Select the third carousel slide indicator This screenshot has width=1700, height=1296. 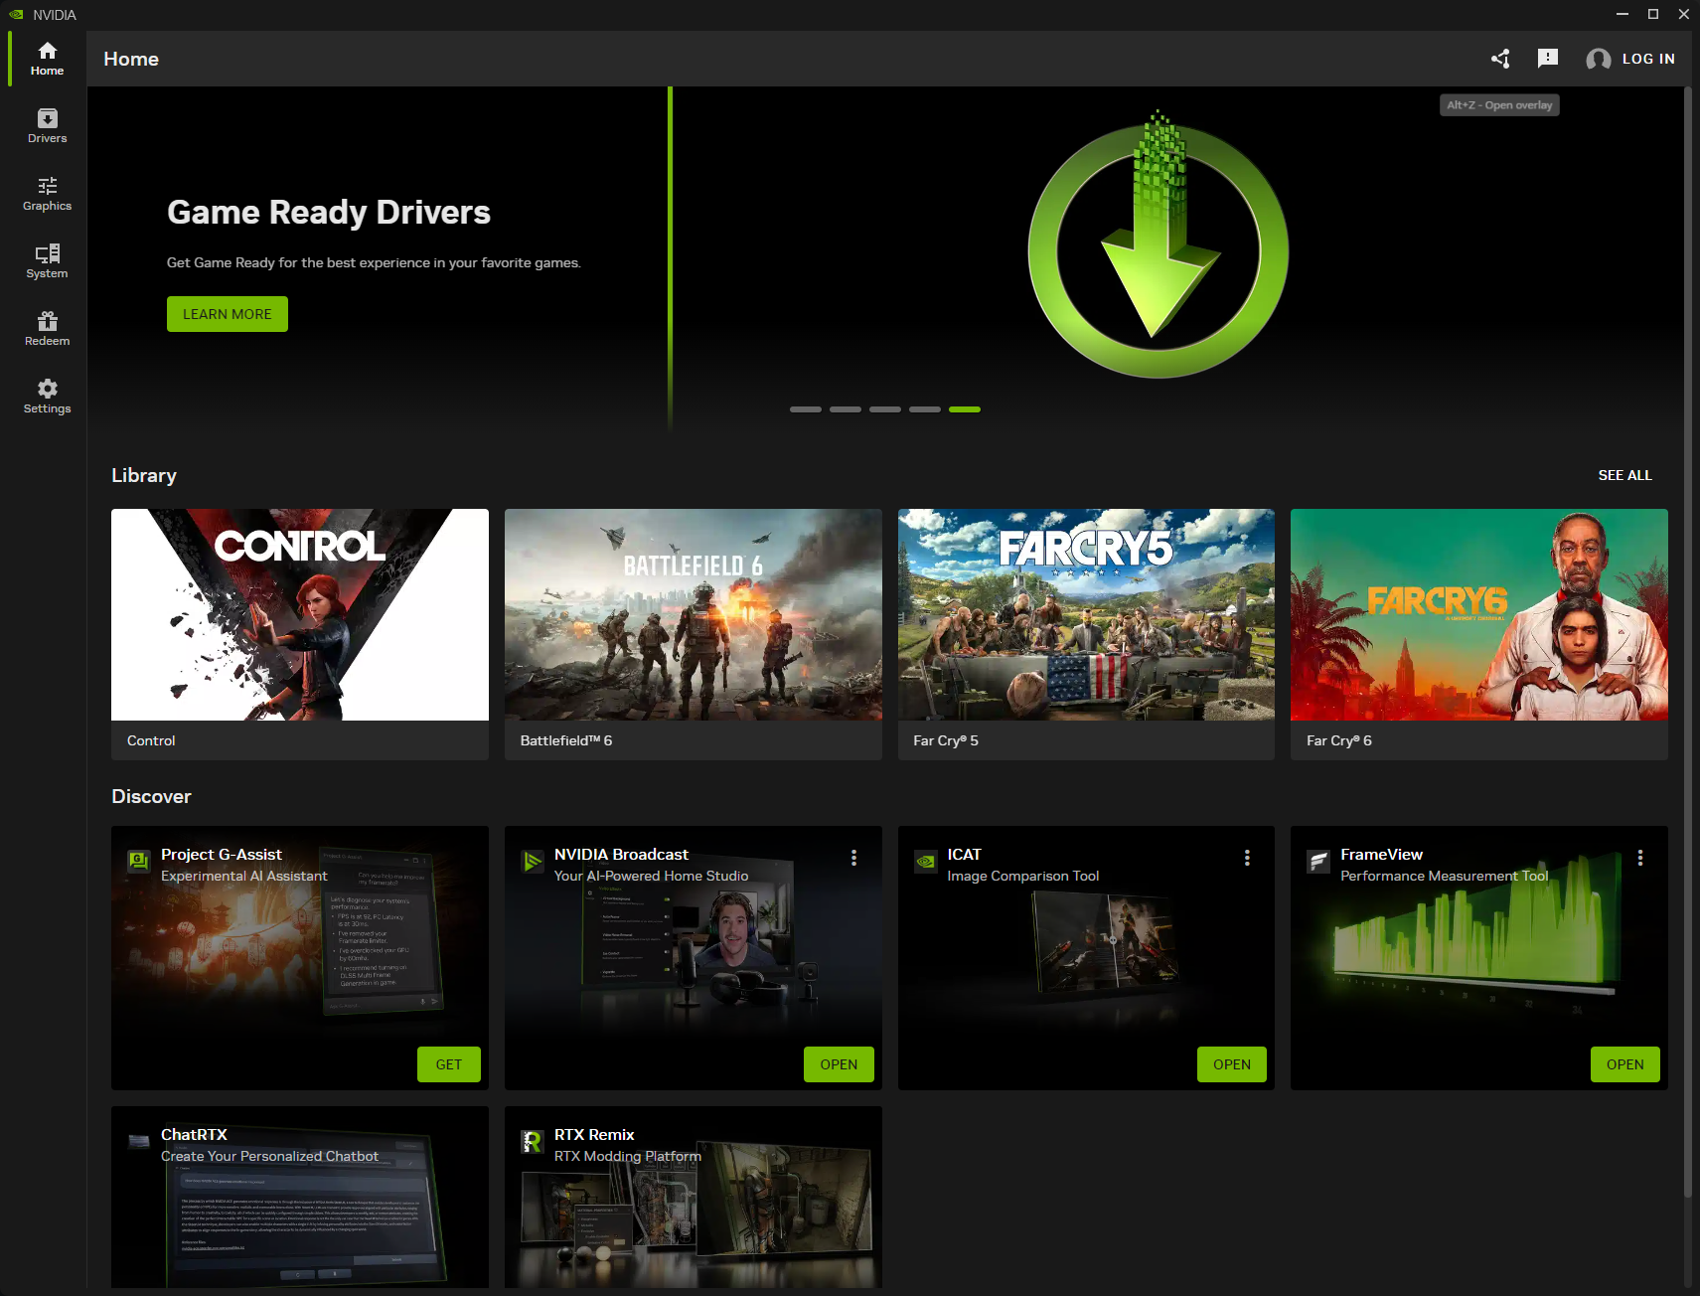tap(884, 409)
